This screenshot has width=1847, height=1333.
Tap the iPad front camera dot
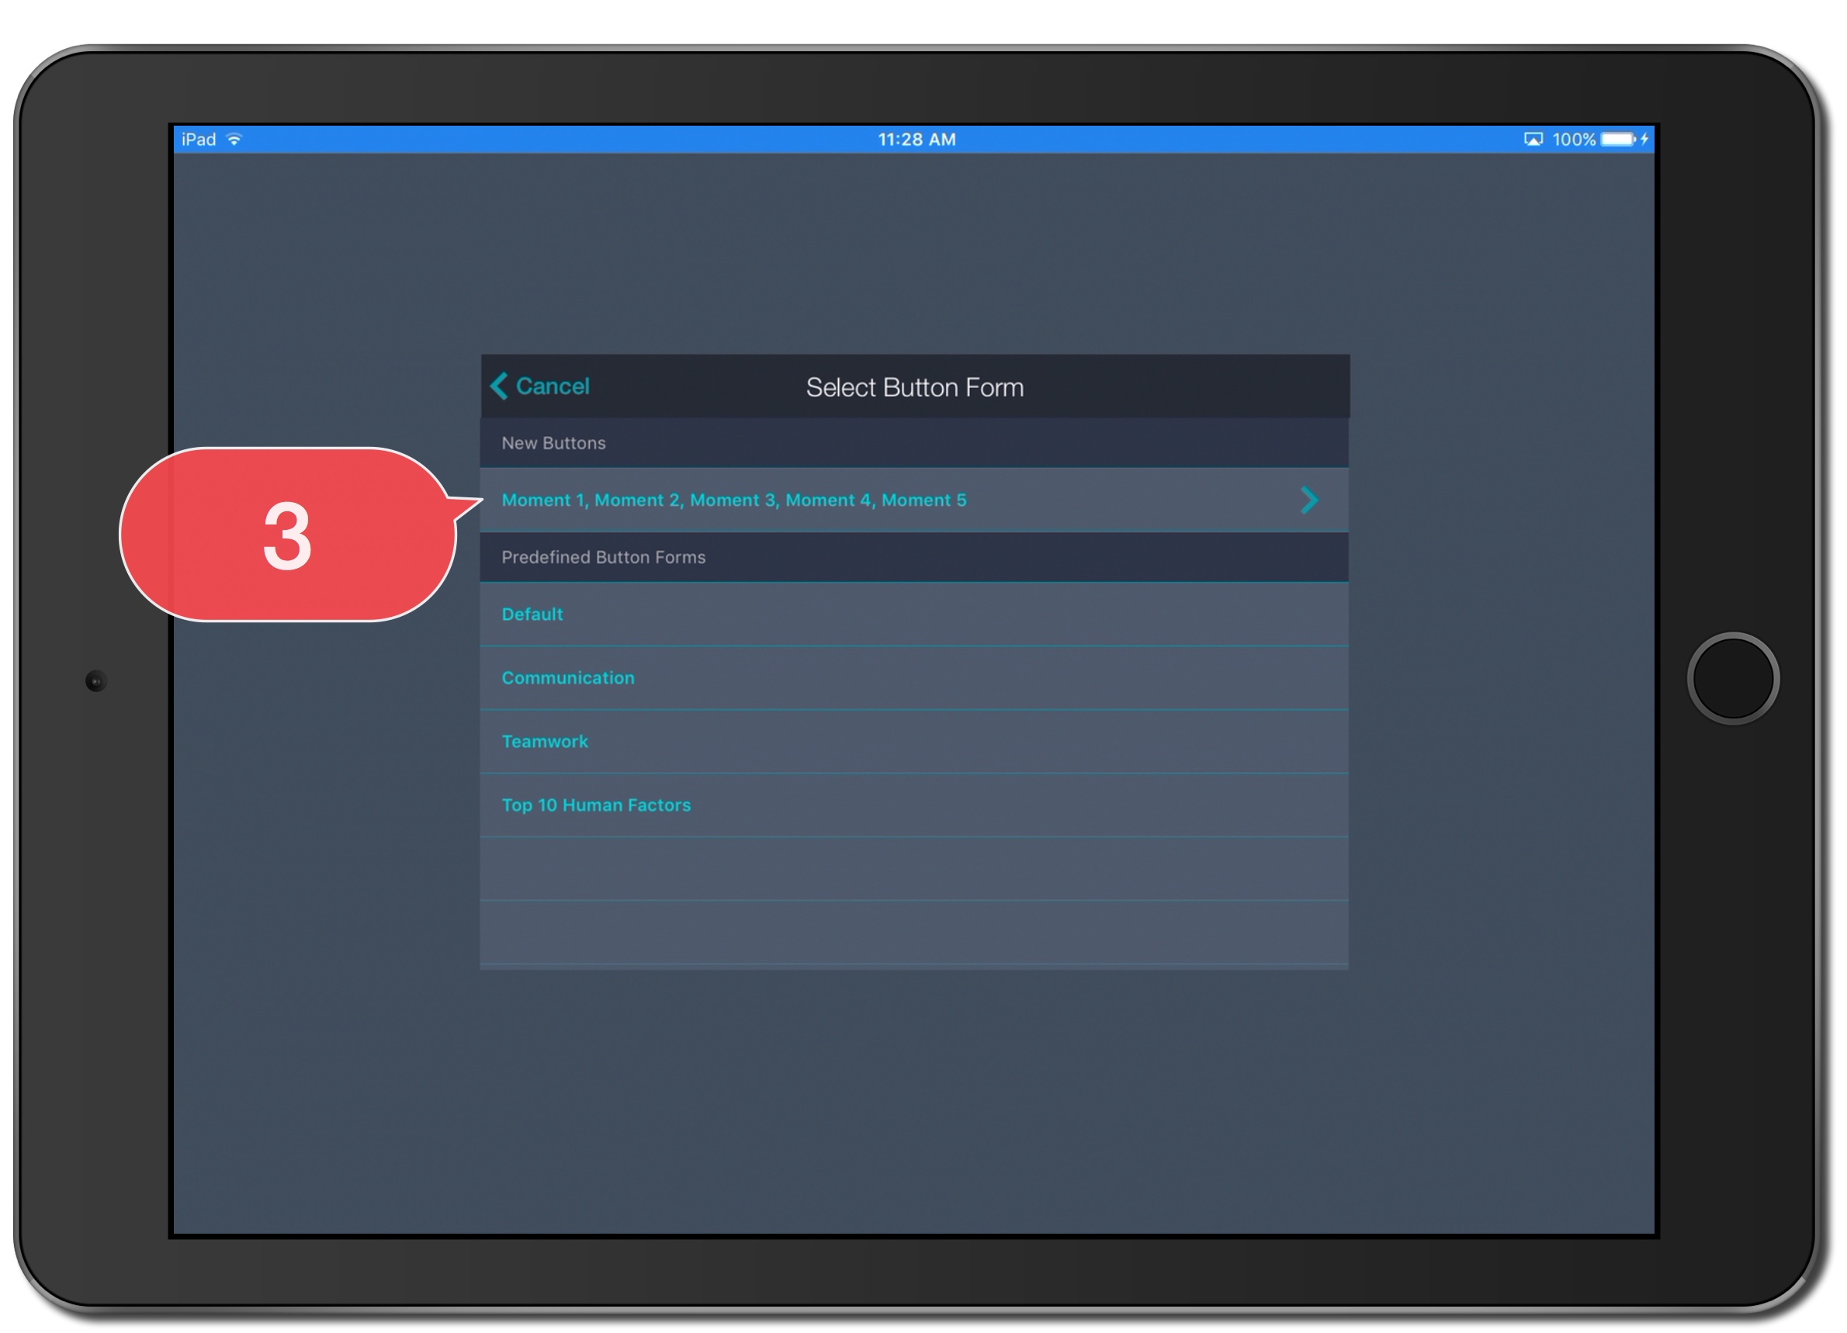(96, 680)
